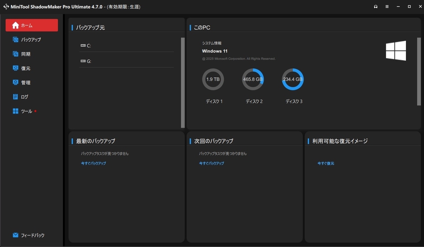
Task: Click the ディスク 2 label
Action: point(254,101)
